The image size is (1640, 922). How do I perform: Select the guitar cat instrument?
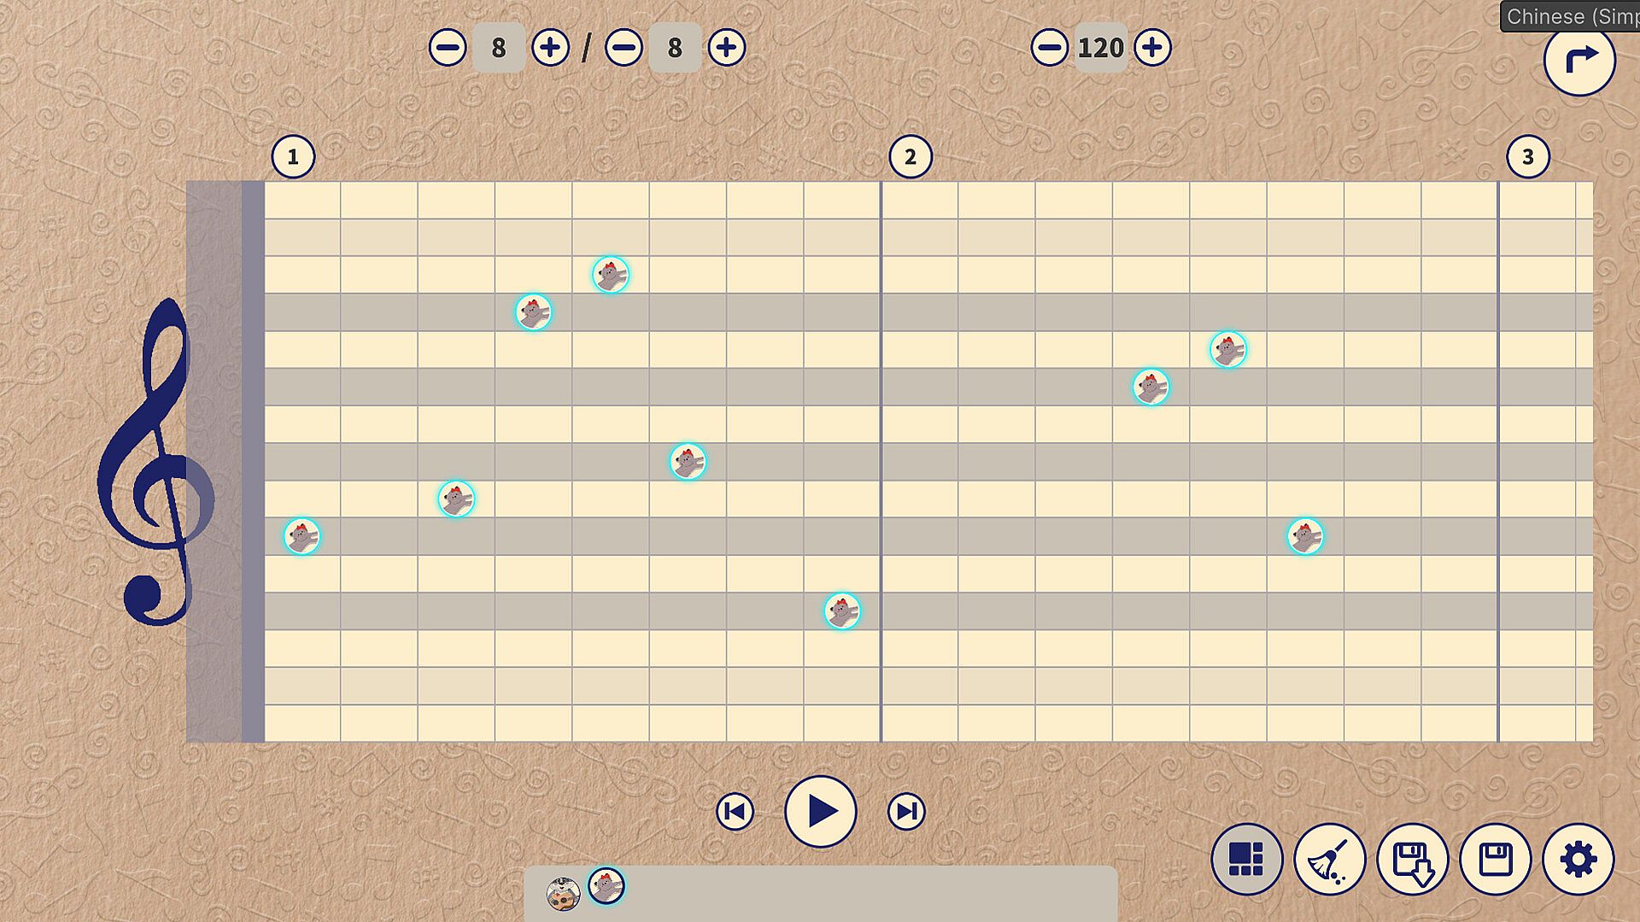(x=563, y=893)
